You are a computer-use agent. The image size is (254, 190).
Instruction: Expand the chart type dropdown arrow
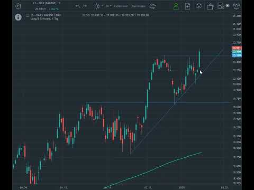click(x=102, y=6)
